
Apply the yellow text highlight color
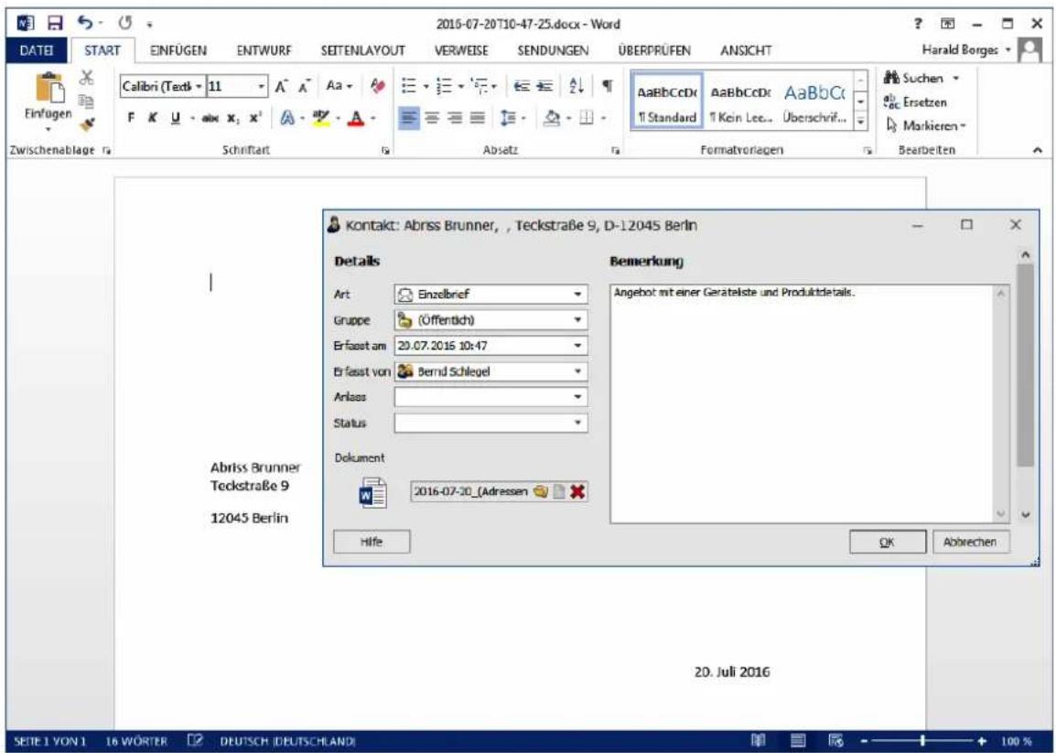coord(322,119)
